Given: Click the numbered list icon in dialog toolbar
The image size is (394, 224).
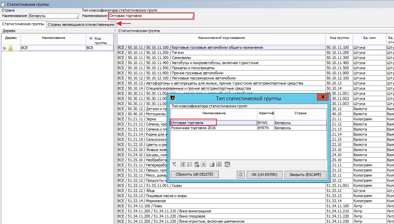Looking at the screenshot, I should (190, 164).
